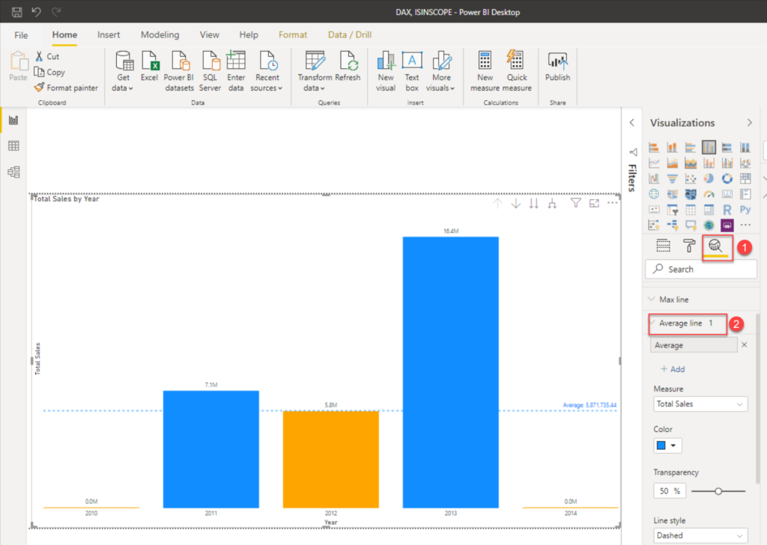
Task: Open more visuals ellipsis in gallery
Action: click(745, 225)
